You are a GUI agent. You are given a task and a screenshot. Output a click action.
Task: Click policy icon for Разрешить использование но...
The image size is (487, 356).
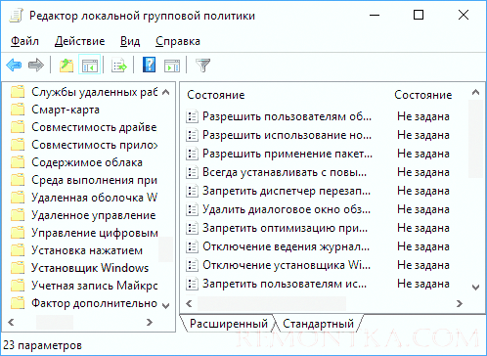pos(192,135)
